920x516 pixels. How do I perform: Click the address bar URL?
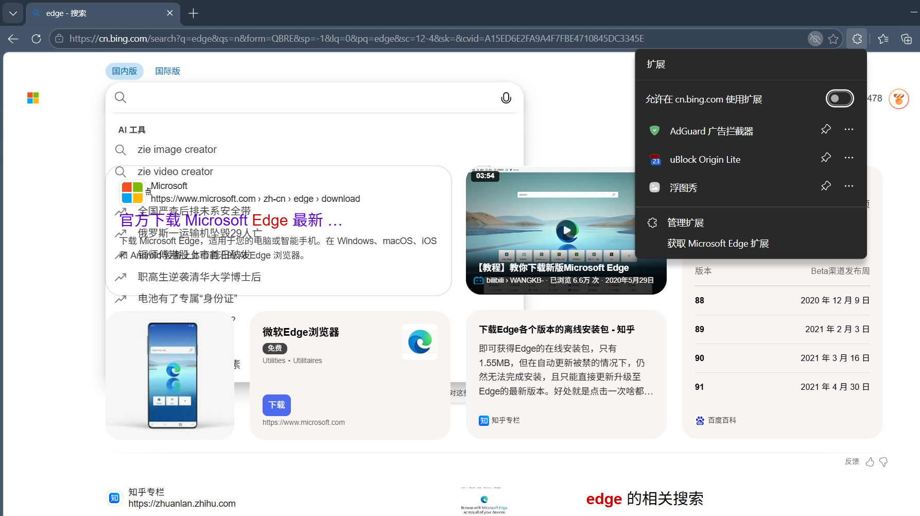357,39
